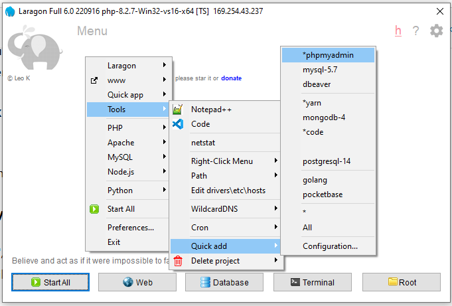
Task: Click the Terminal button
Action: (x=311, y=282)
